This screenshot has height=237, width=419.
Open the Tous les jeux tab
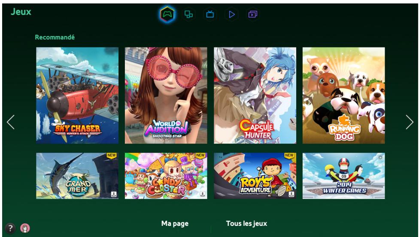point(246,223)
